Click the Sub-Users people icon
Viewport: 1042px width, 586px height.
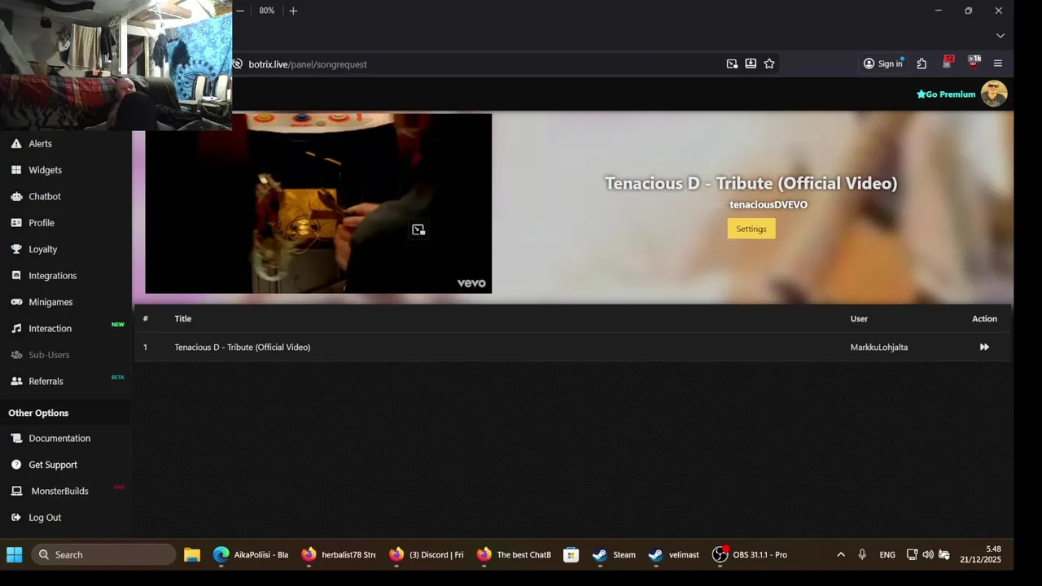16,355
